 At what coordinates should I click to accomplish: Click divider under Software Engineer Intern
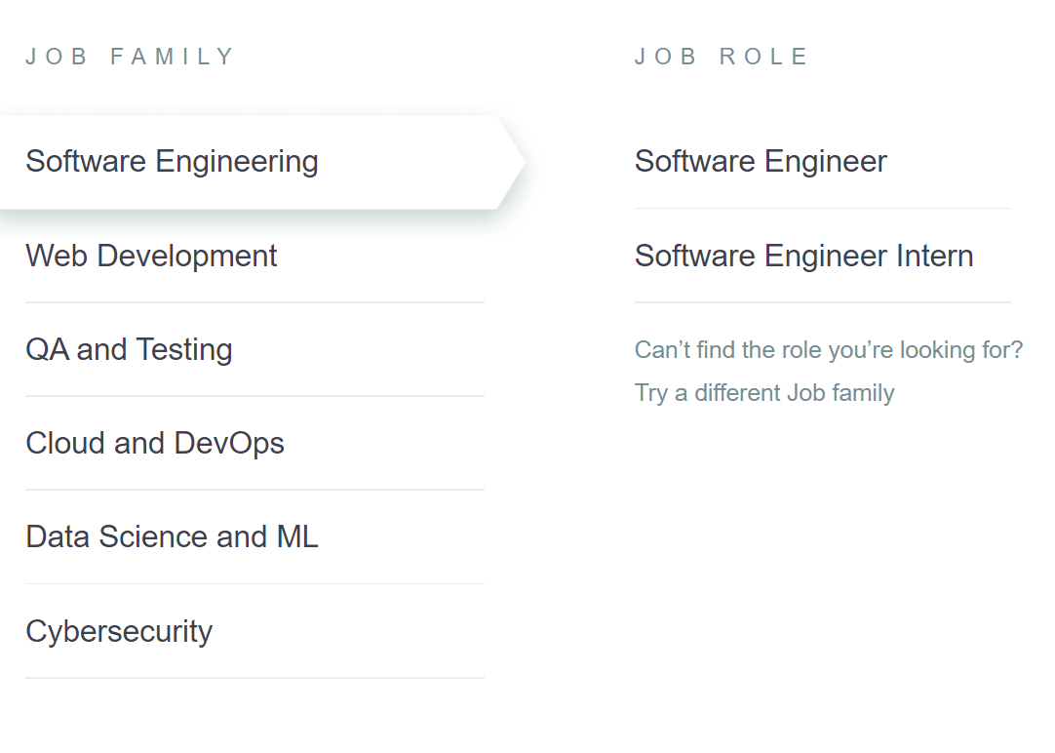822,302
